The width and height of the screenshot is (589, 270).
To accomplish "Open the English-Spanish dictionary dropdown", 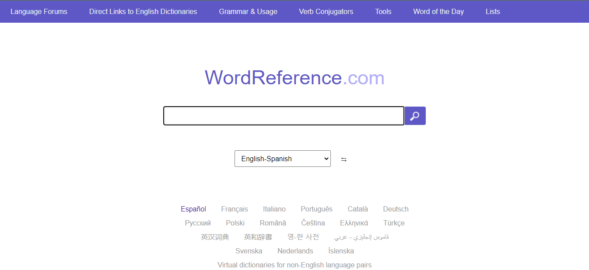I will tap(283, 159).
